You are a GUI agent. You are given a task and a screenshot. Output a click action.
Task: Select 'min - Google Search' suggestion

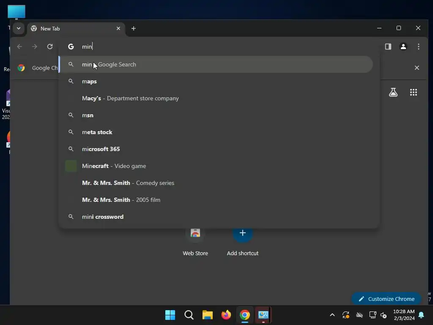click(x=216, y=64)
